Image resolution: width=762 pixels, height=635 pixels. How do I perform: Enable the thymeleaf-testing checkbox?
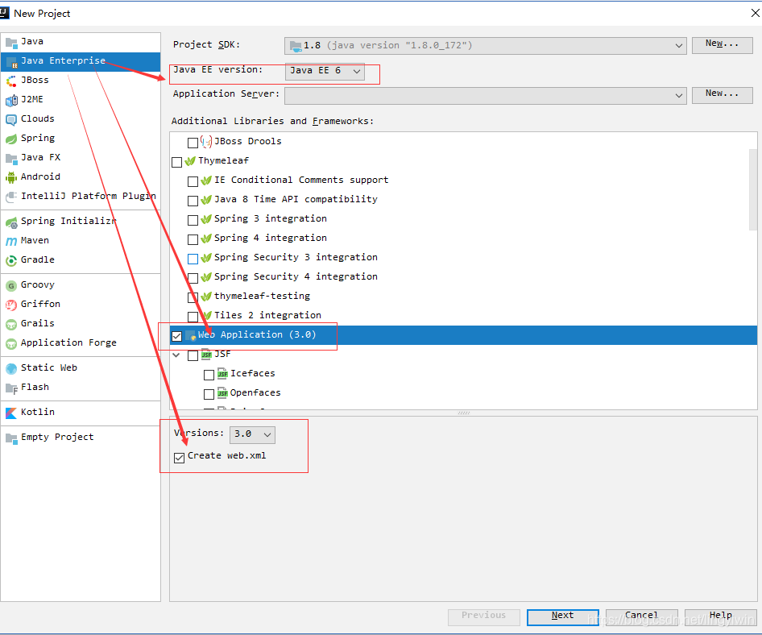pyautogui.click(x=193, y=297)
